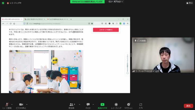Open the reactions menu
This screenshot has width=195, height=110.
pyautogui.click(x=128, y=105)
